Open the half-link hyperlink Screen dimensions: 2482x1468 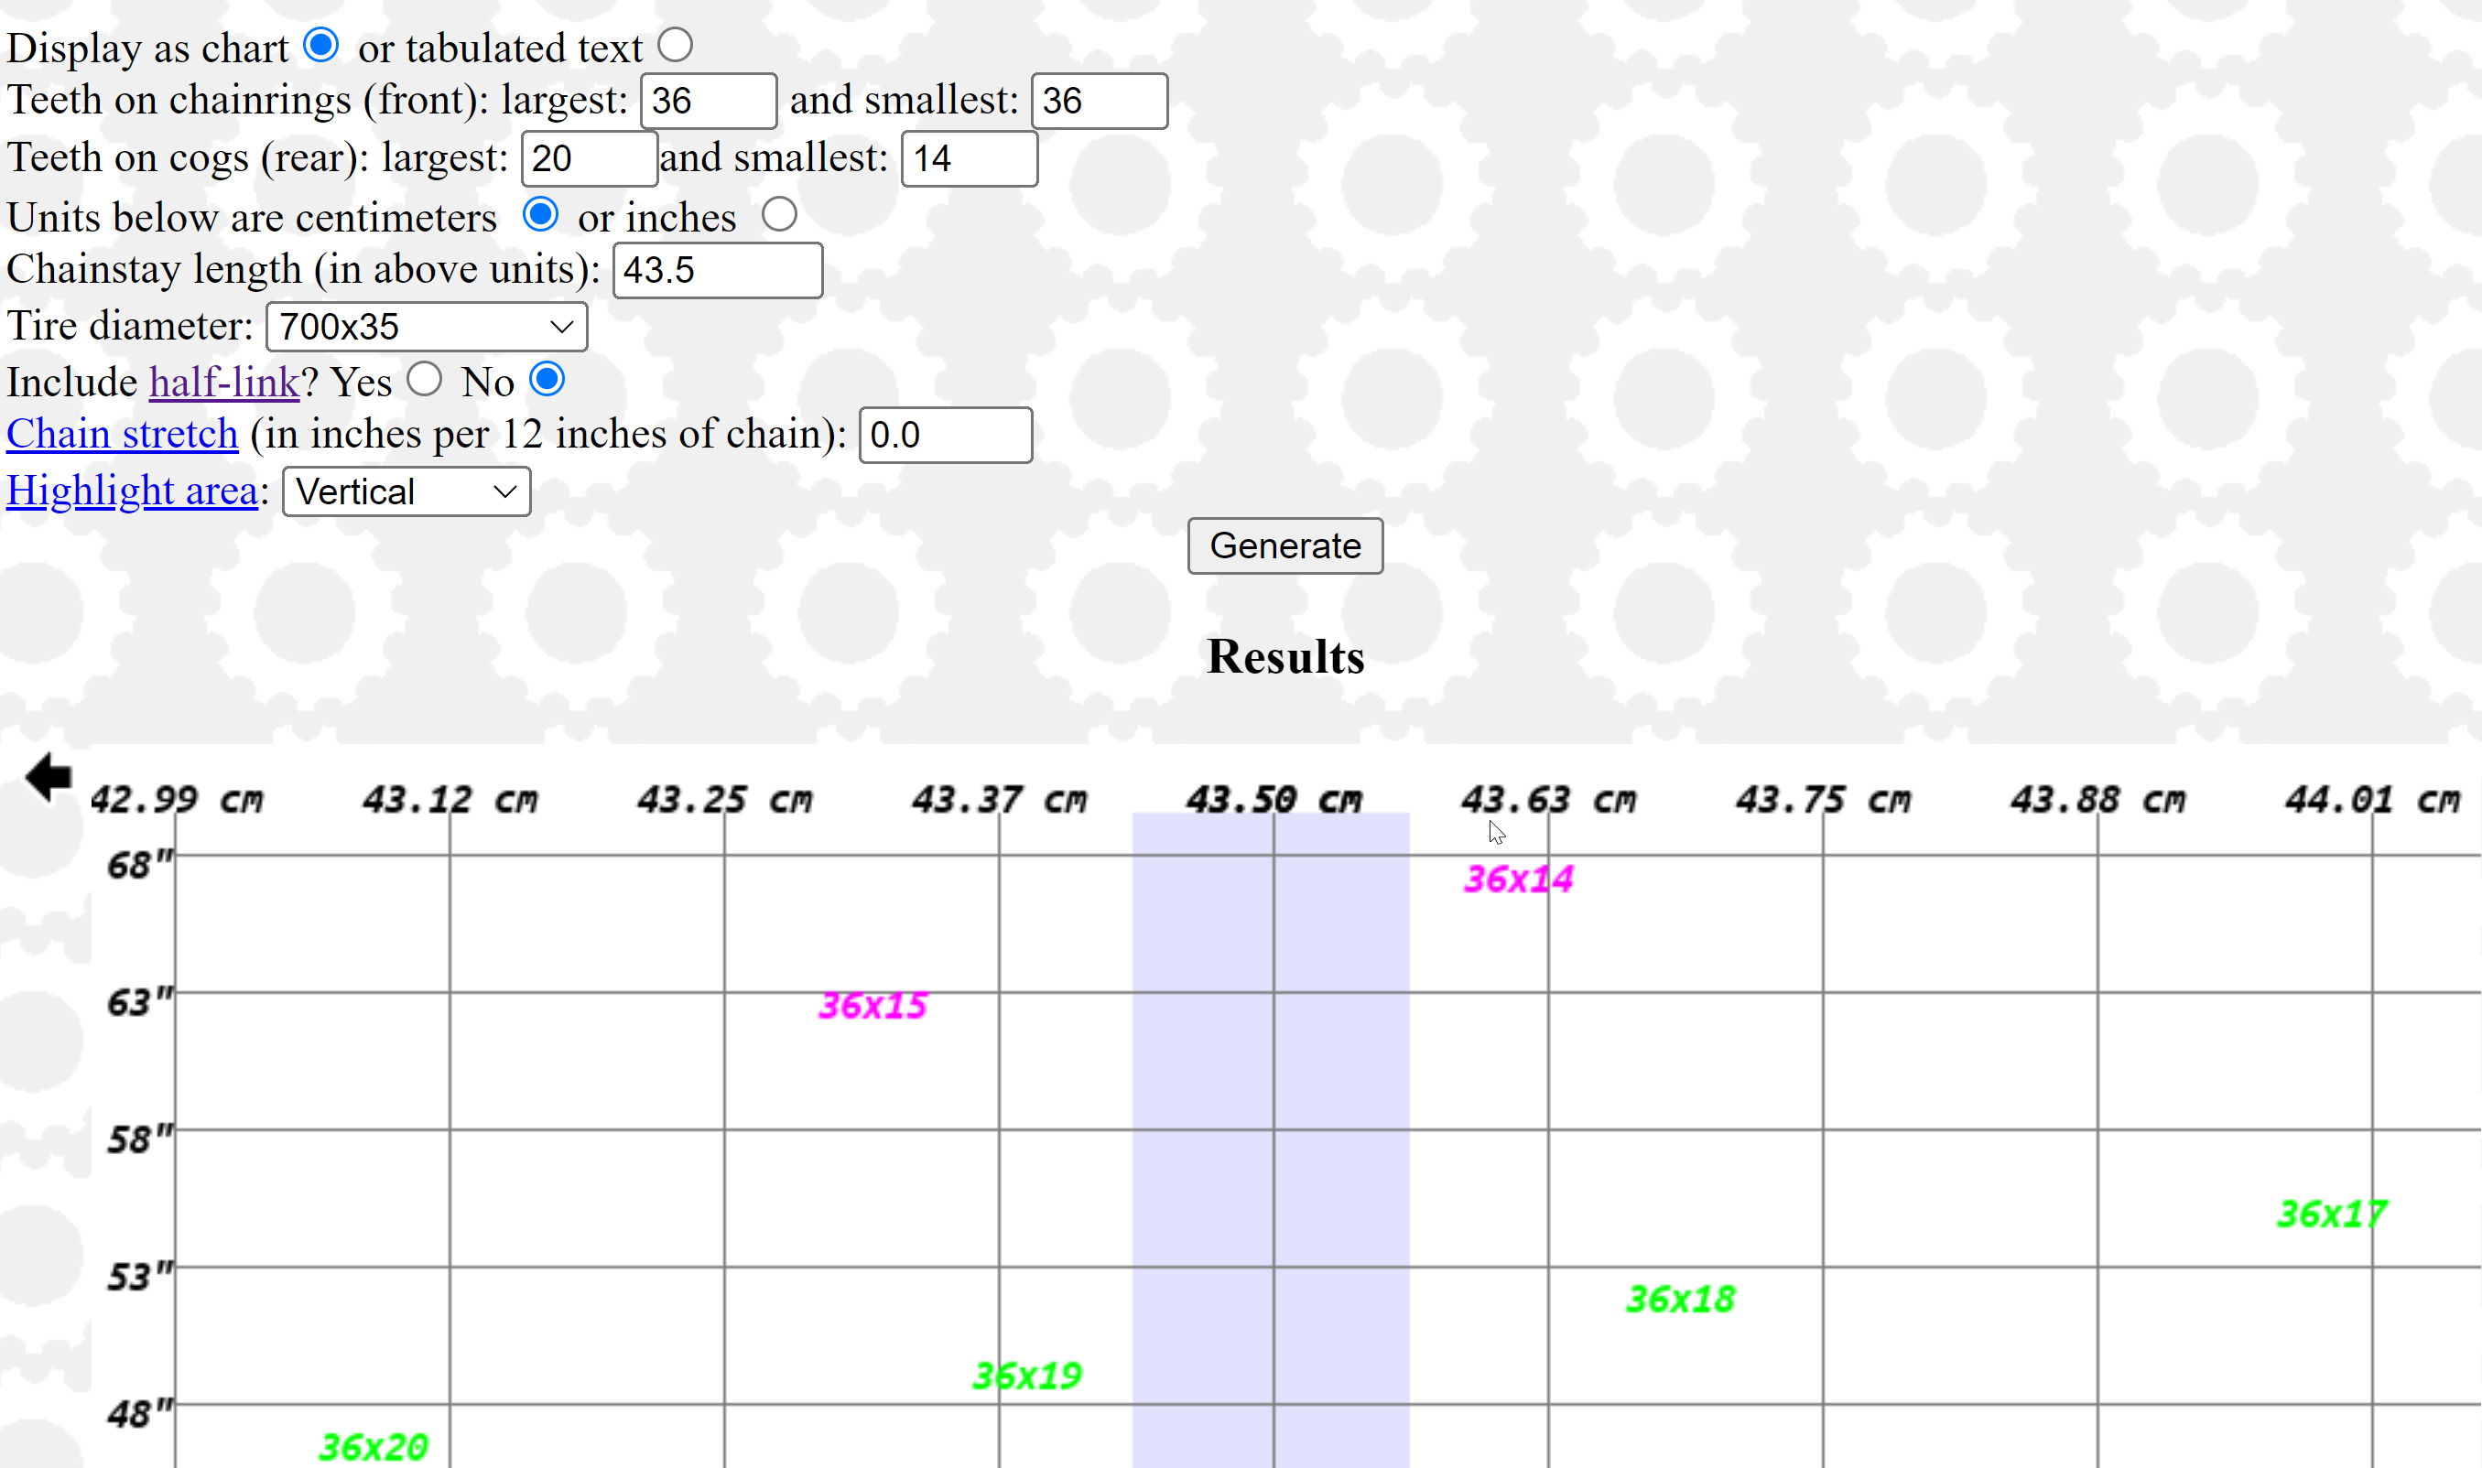[x=223, y=383]
